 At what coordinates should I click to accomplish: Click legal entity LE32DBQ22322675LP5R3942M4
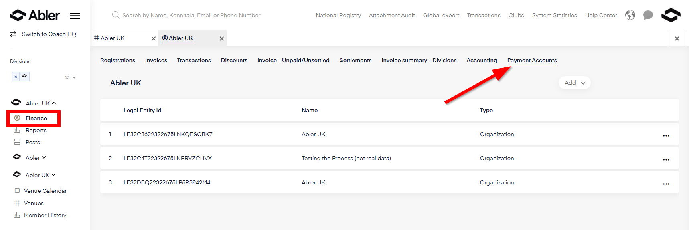(x=167, y=182)
